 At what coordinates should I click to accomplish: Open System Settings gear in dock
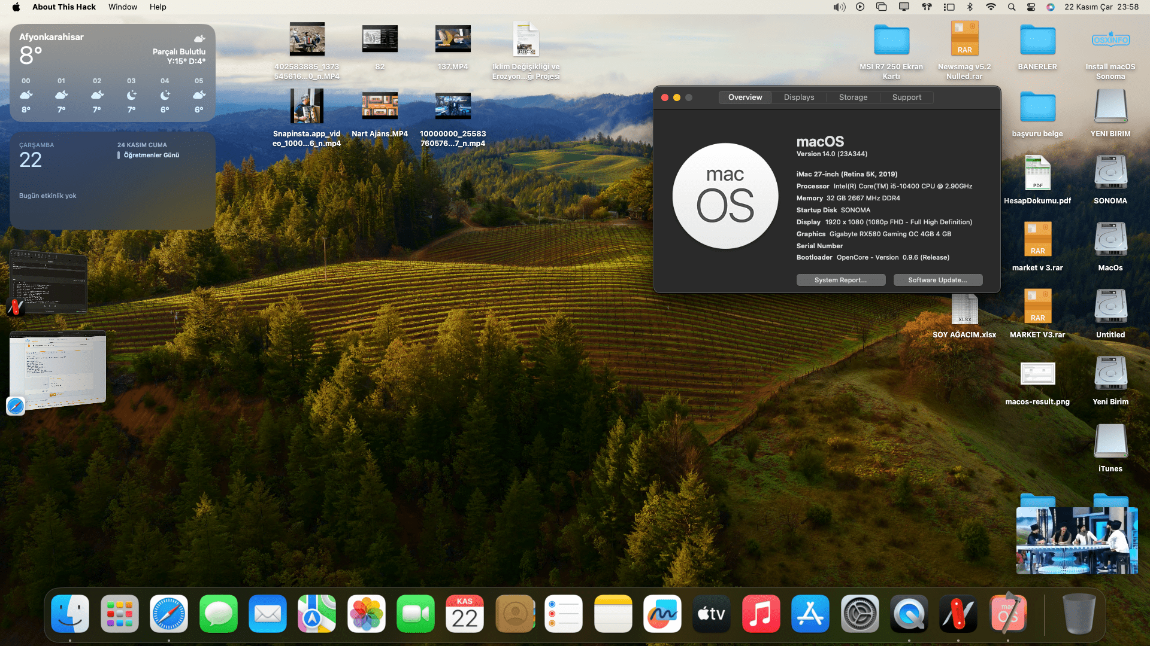pyautogui.click(x=860, y=614)
